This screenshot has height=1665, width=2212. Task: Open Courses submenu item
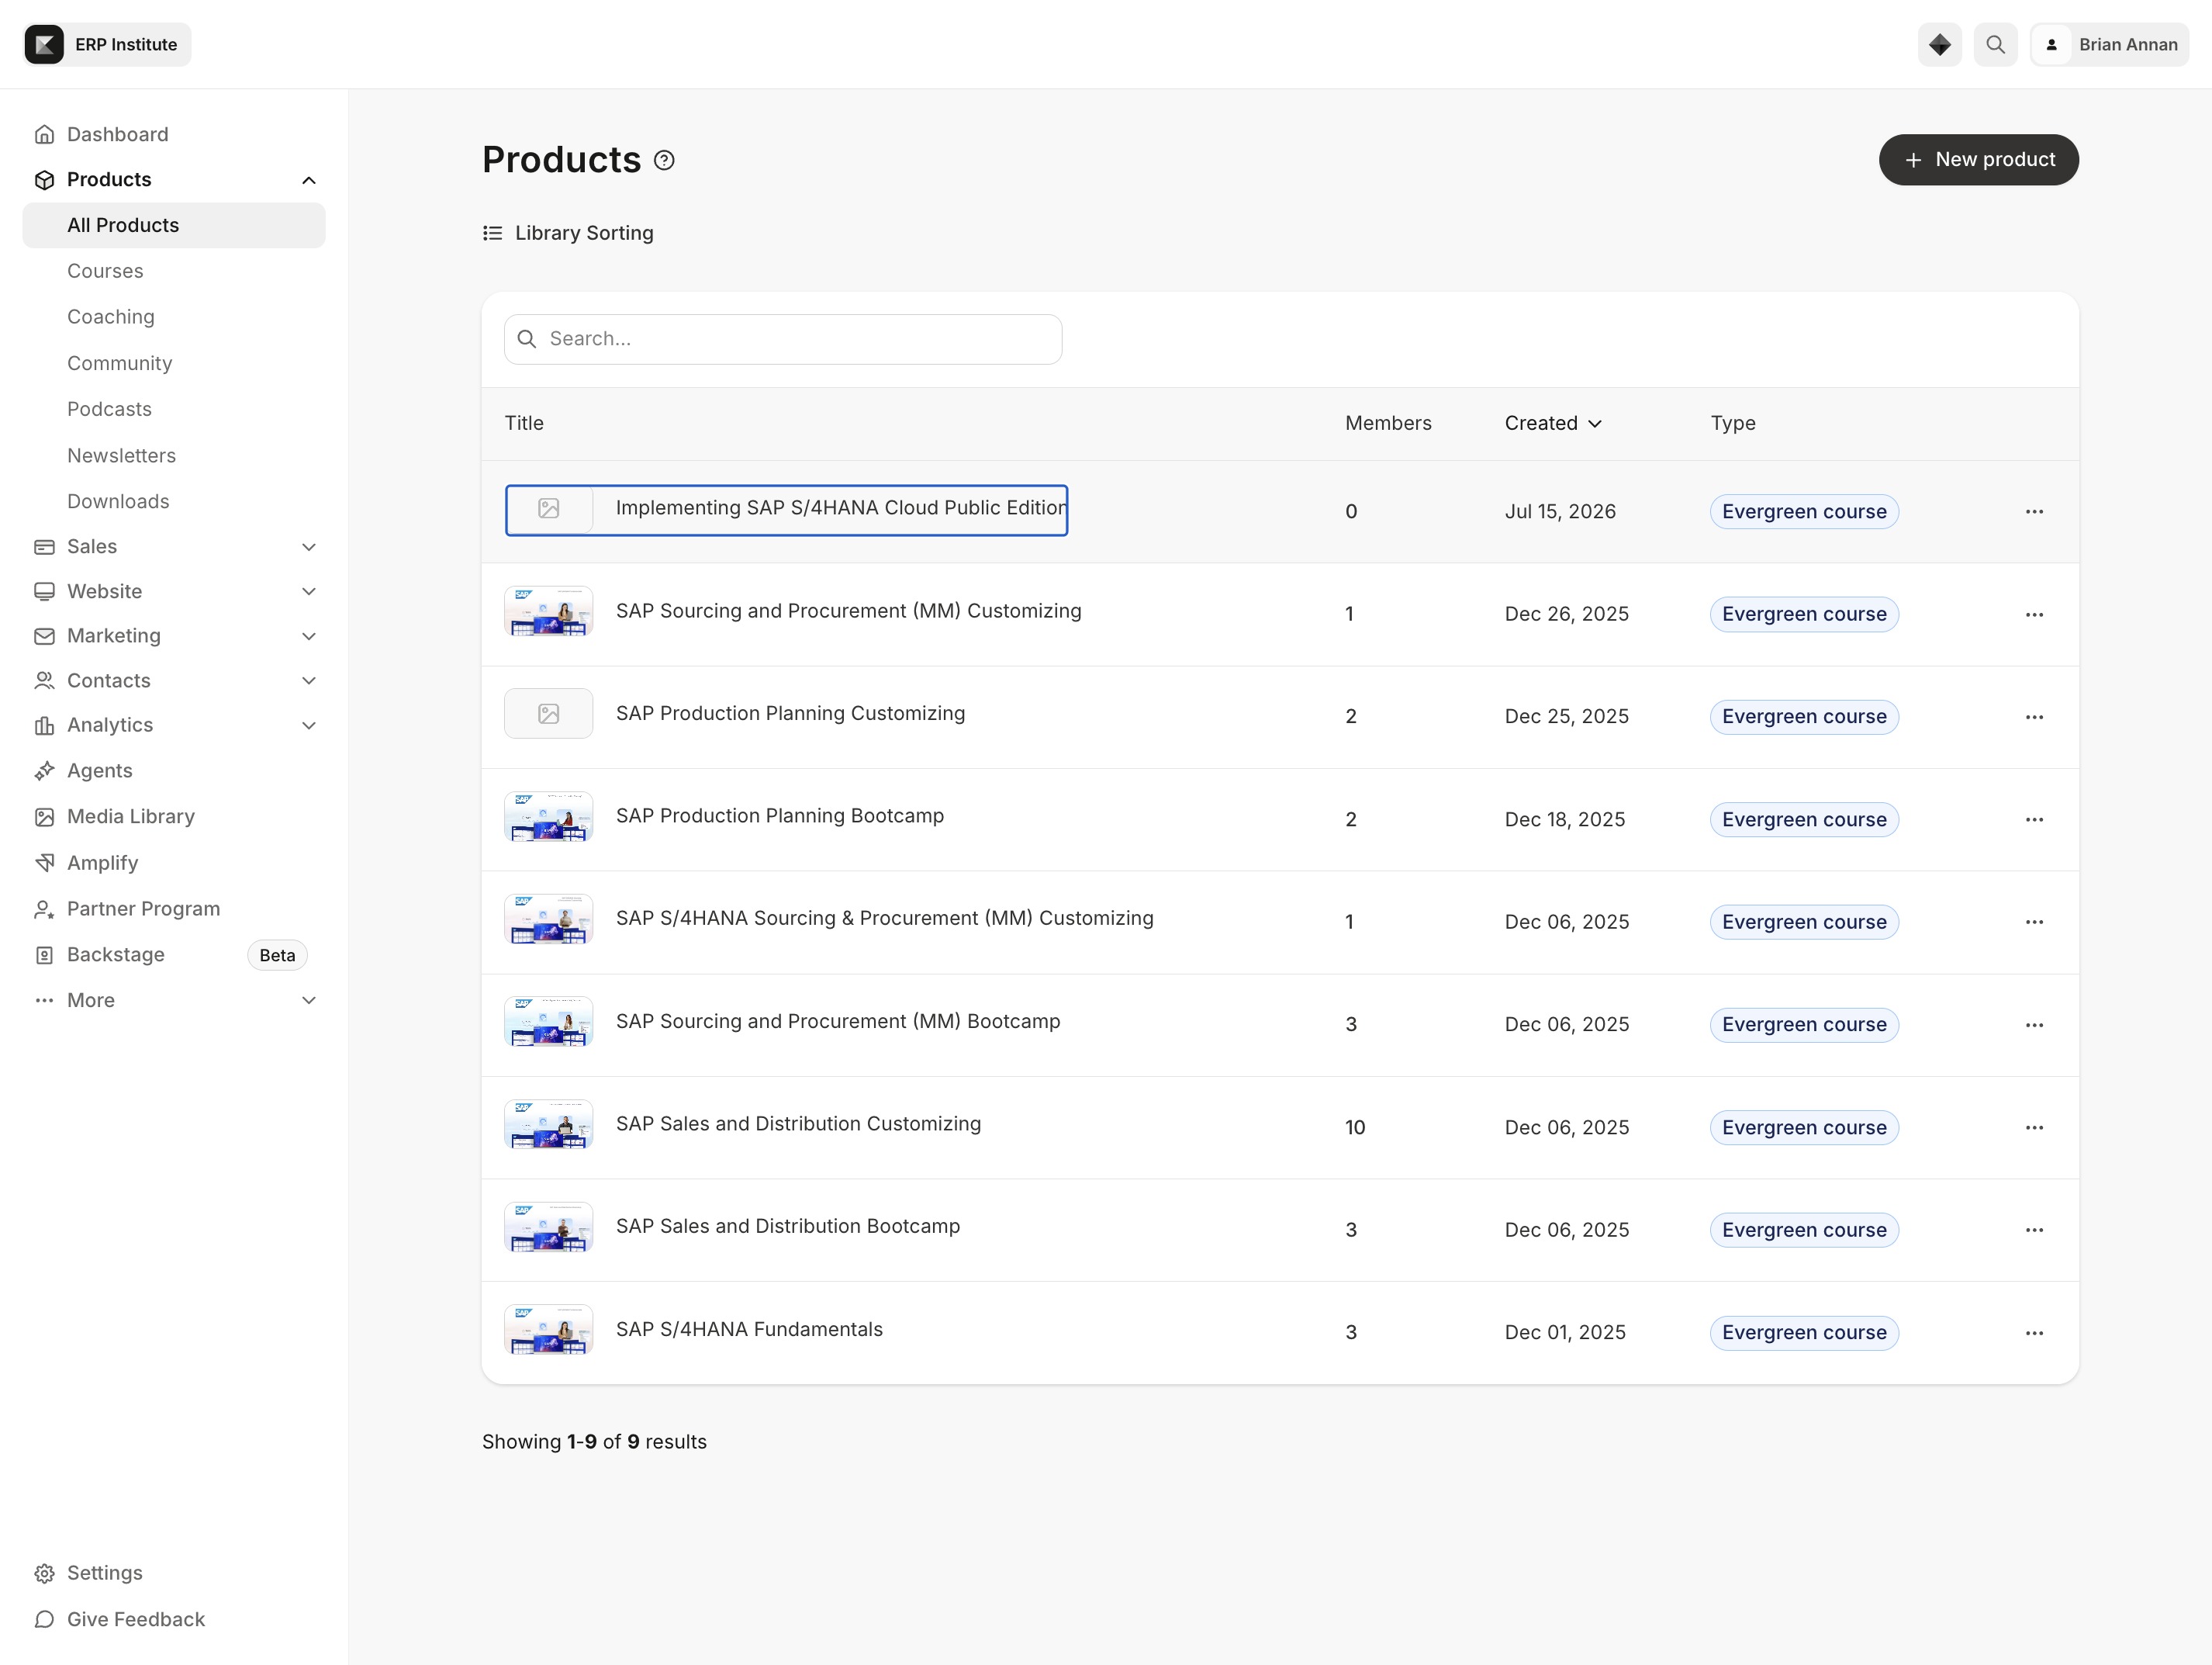[105, 271]
